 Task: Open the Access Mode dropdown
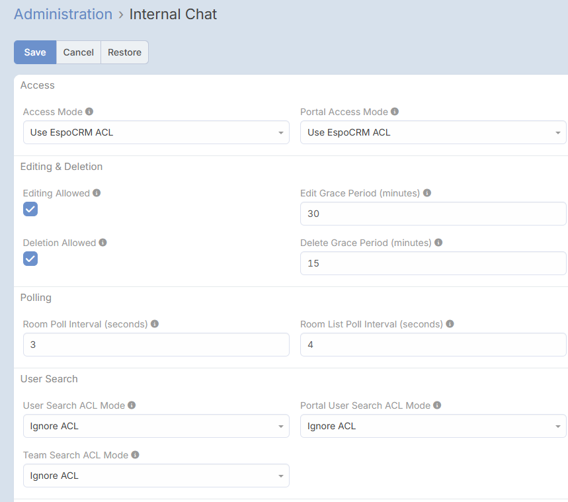[156, 132]
